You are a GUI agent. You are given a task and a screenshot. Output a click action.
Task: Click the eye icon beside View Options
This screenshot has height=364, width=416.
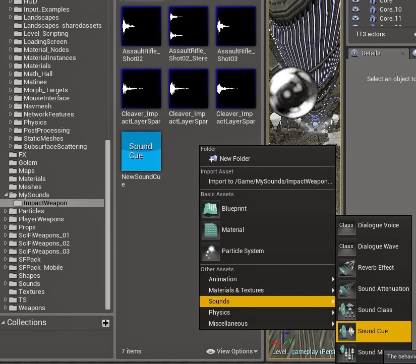click(211, 351)
